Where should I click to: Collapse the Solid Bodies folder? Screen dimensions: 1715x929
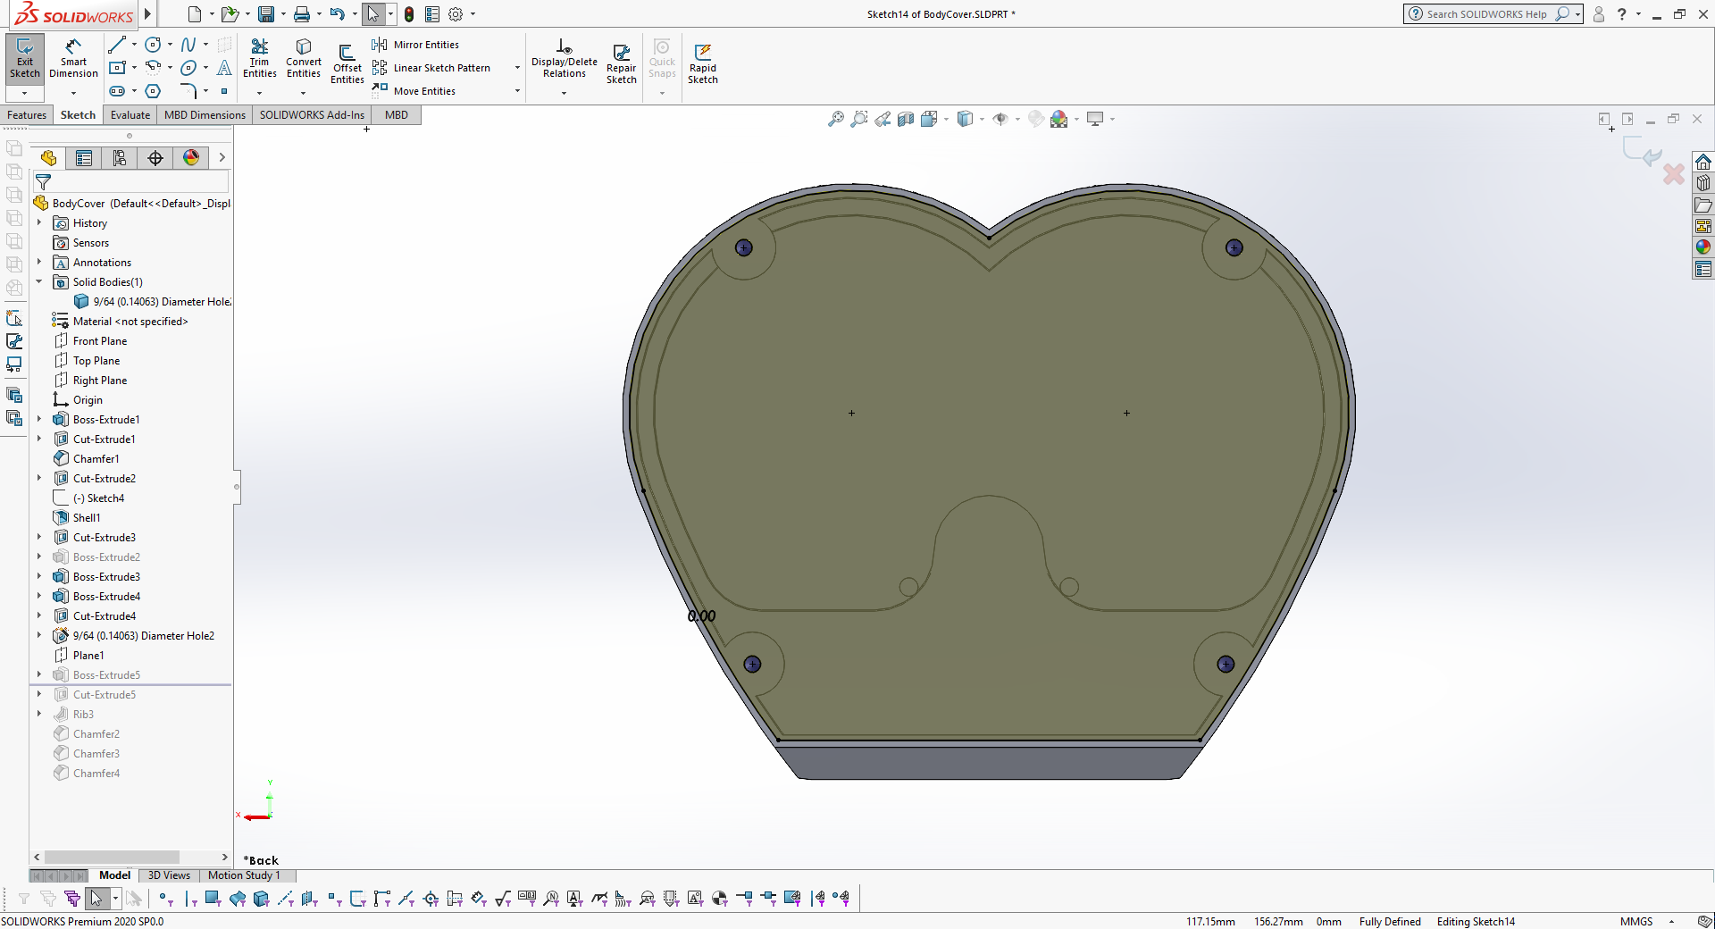(x=39, y=281)
